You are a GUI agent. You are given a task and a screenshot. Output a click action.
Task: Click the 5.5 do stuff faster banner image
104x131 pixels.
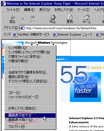pos(81,82)
